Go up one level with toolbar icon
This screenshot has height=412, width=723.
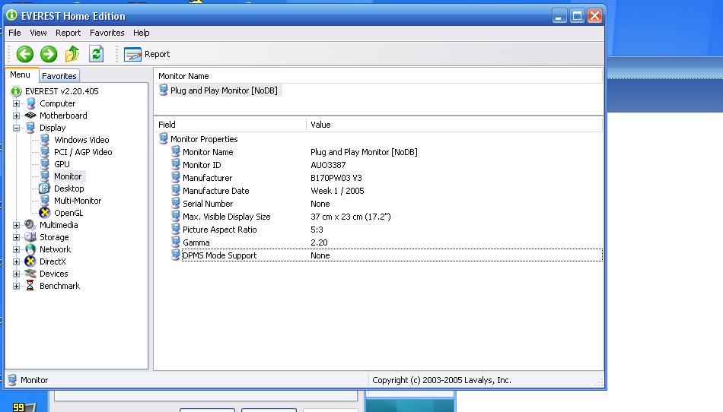pos(72,54)
